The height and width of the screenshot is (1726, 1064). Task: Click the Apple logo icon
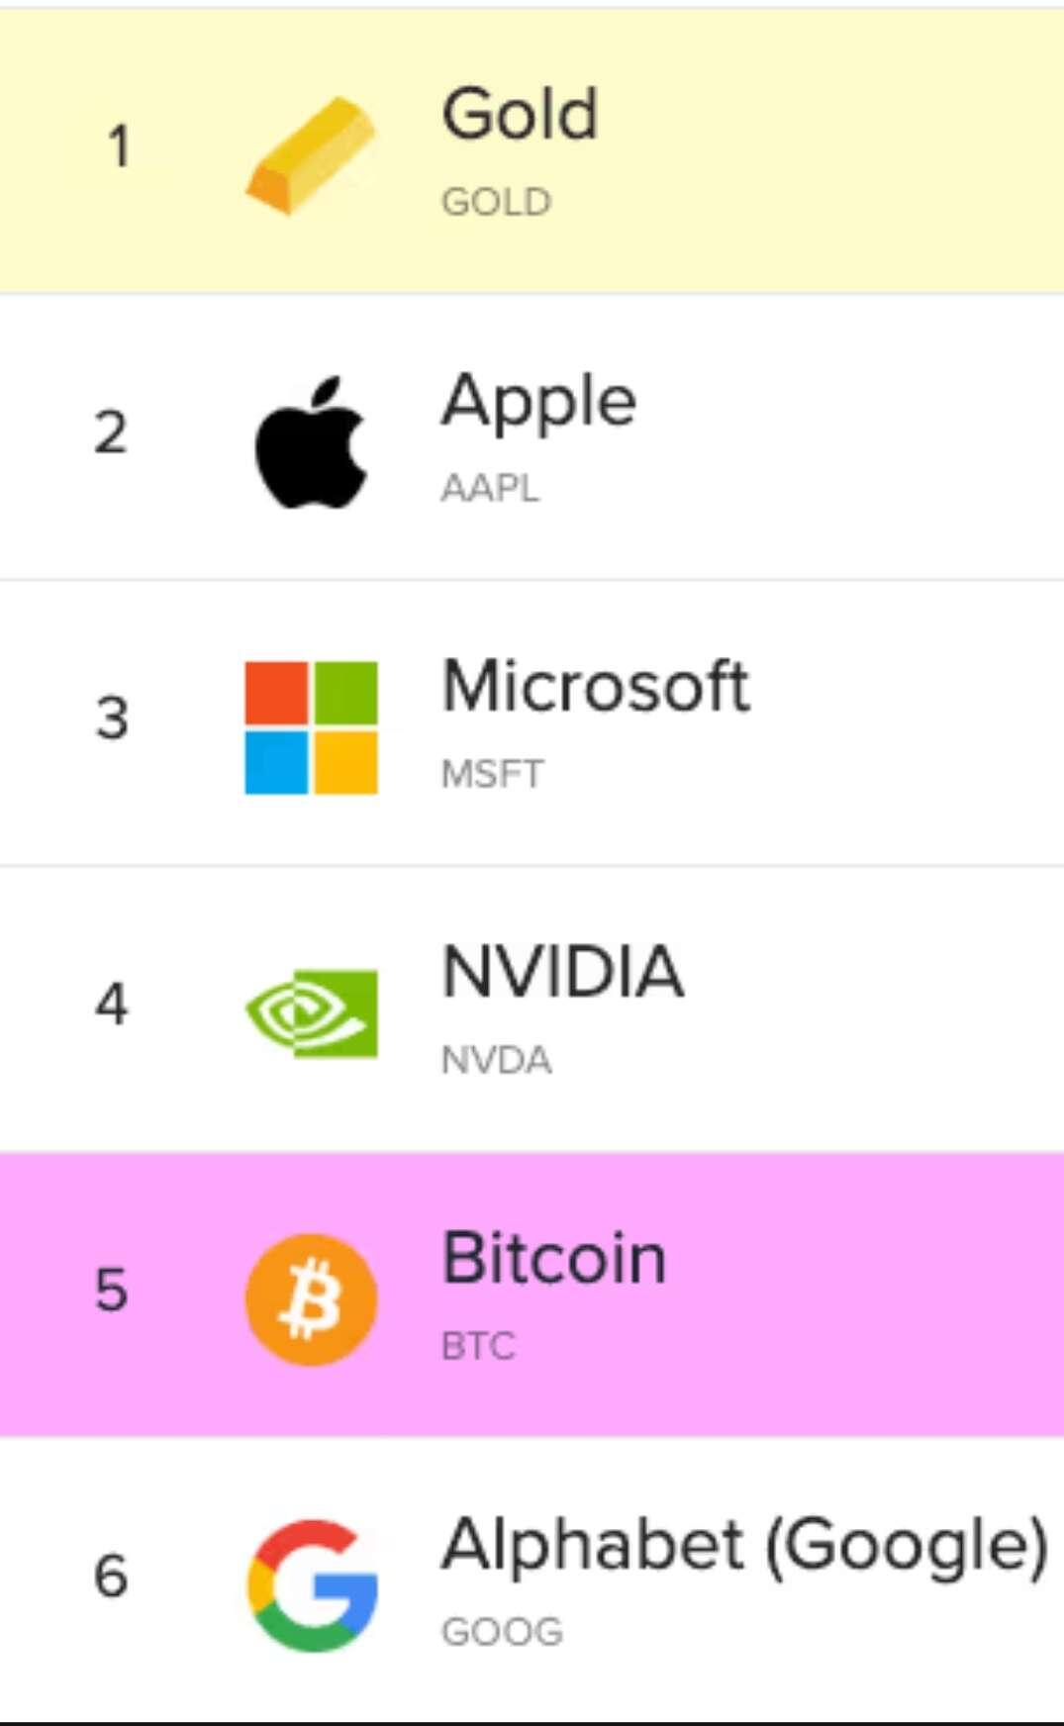311,441
